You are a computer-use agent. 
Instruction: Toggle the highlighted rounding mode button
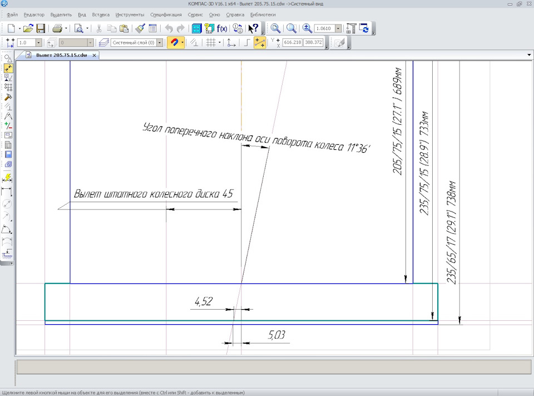click(x=260, y=43)
